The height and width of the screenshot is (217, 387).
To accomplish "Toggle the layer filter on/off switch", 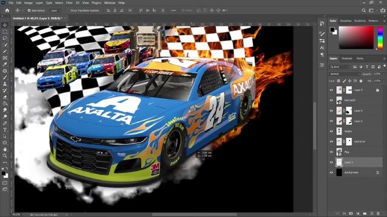I will click(385, 66).
